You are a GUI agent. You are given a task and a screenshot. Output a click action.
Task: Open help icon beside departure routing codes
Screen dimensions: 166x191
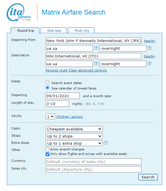(x=96, y=48)
